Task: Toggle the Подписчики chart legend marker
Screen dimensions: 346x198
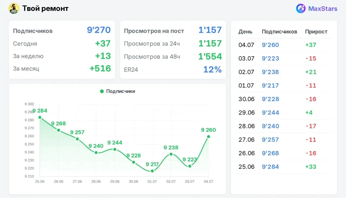Action: pyautogui.click(x=102, y=91)
